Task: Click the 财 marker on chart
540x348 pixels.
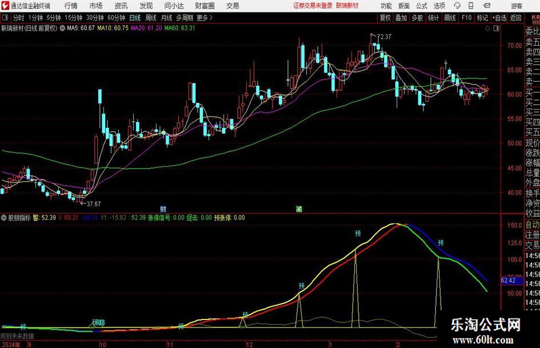Action: pos(163,209)
